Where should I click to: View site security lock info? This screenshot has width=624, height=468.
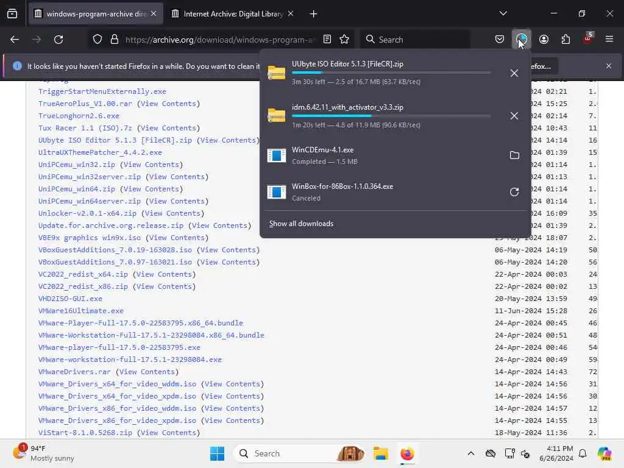pos(115,40)
